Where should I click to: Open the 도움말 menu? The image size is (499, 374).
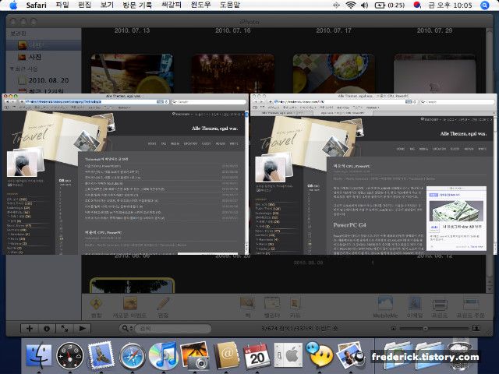pyautogui.click(x=230, y=5)
